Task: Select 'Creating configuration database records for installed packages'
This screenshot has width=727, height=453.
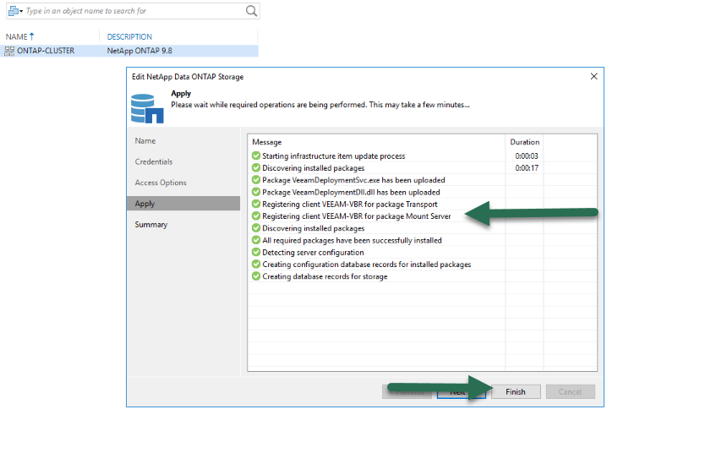Action: tap(366, 265)
